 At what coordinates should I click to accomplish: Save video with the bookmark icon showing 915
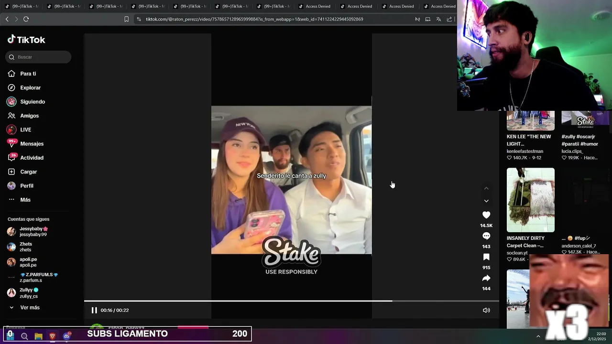coord(486,257)
